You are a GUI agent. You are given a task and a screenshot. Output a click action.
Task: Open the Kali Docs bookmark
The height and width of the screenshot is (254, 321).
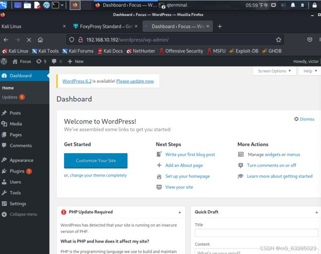click(110, 51)
